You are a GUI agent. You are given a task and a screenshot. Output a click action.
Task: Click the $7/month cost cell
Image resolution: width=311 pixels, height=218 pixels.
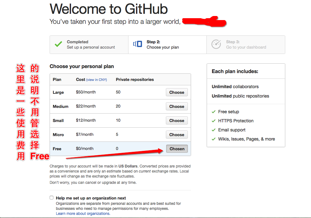click(x=85, y=135)
